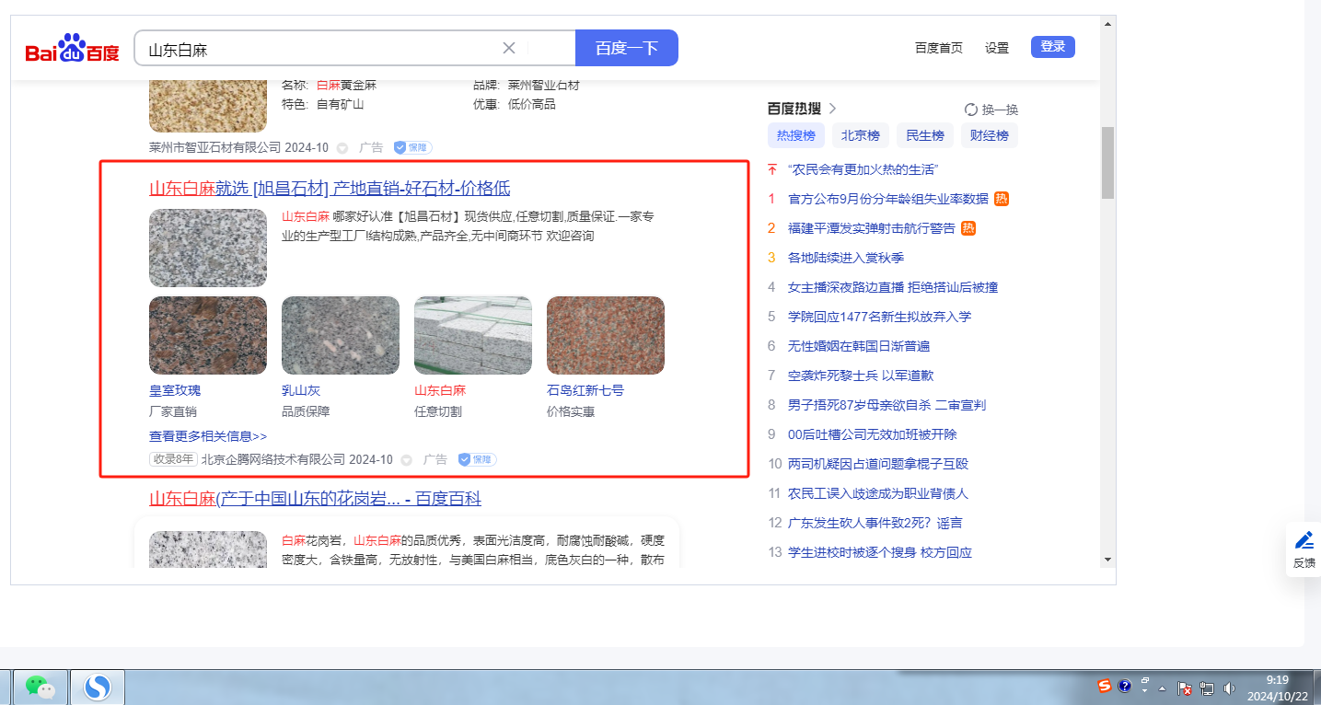Open the 旭昌石材 产地直销 result title
The image size is (1321, 705).
(330, 189)
